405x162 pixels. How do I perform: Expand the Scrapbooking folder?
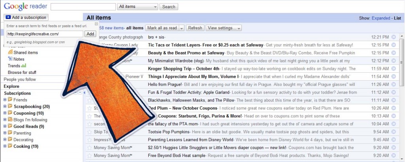[5, 107]
